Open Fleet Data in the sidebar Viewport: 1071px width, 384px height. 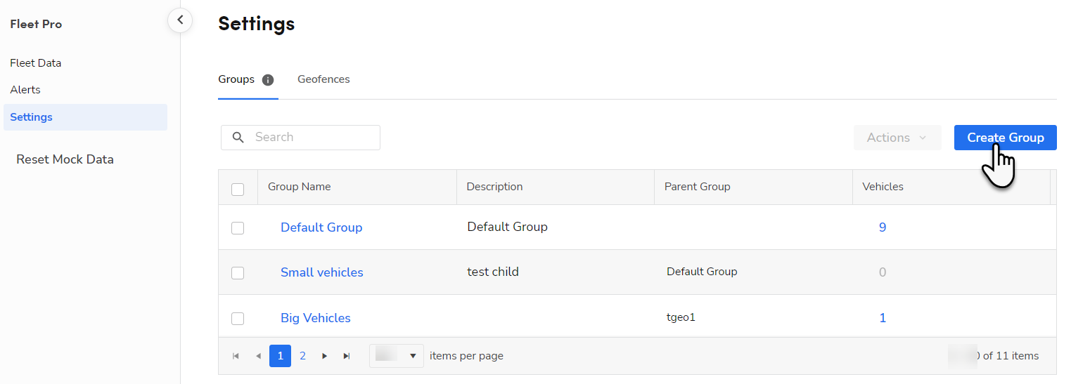click(x=36, y=62)
